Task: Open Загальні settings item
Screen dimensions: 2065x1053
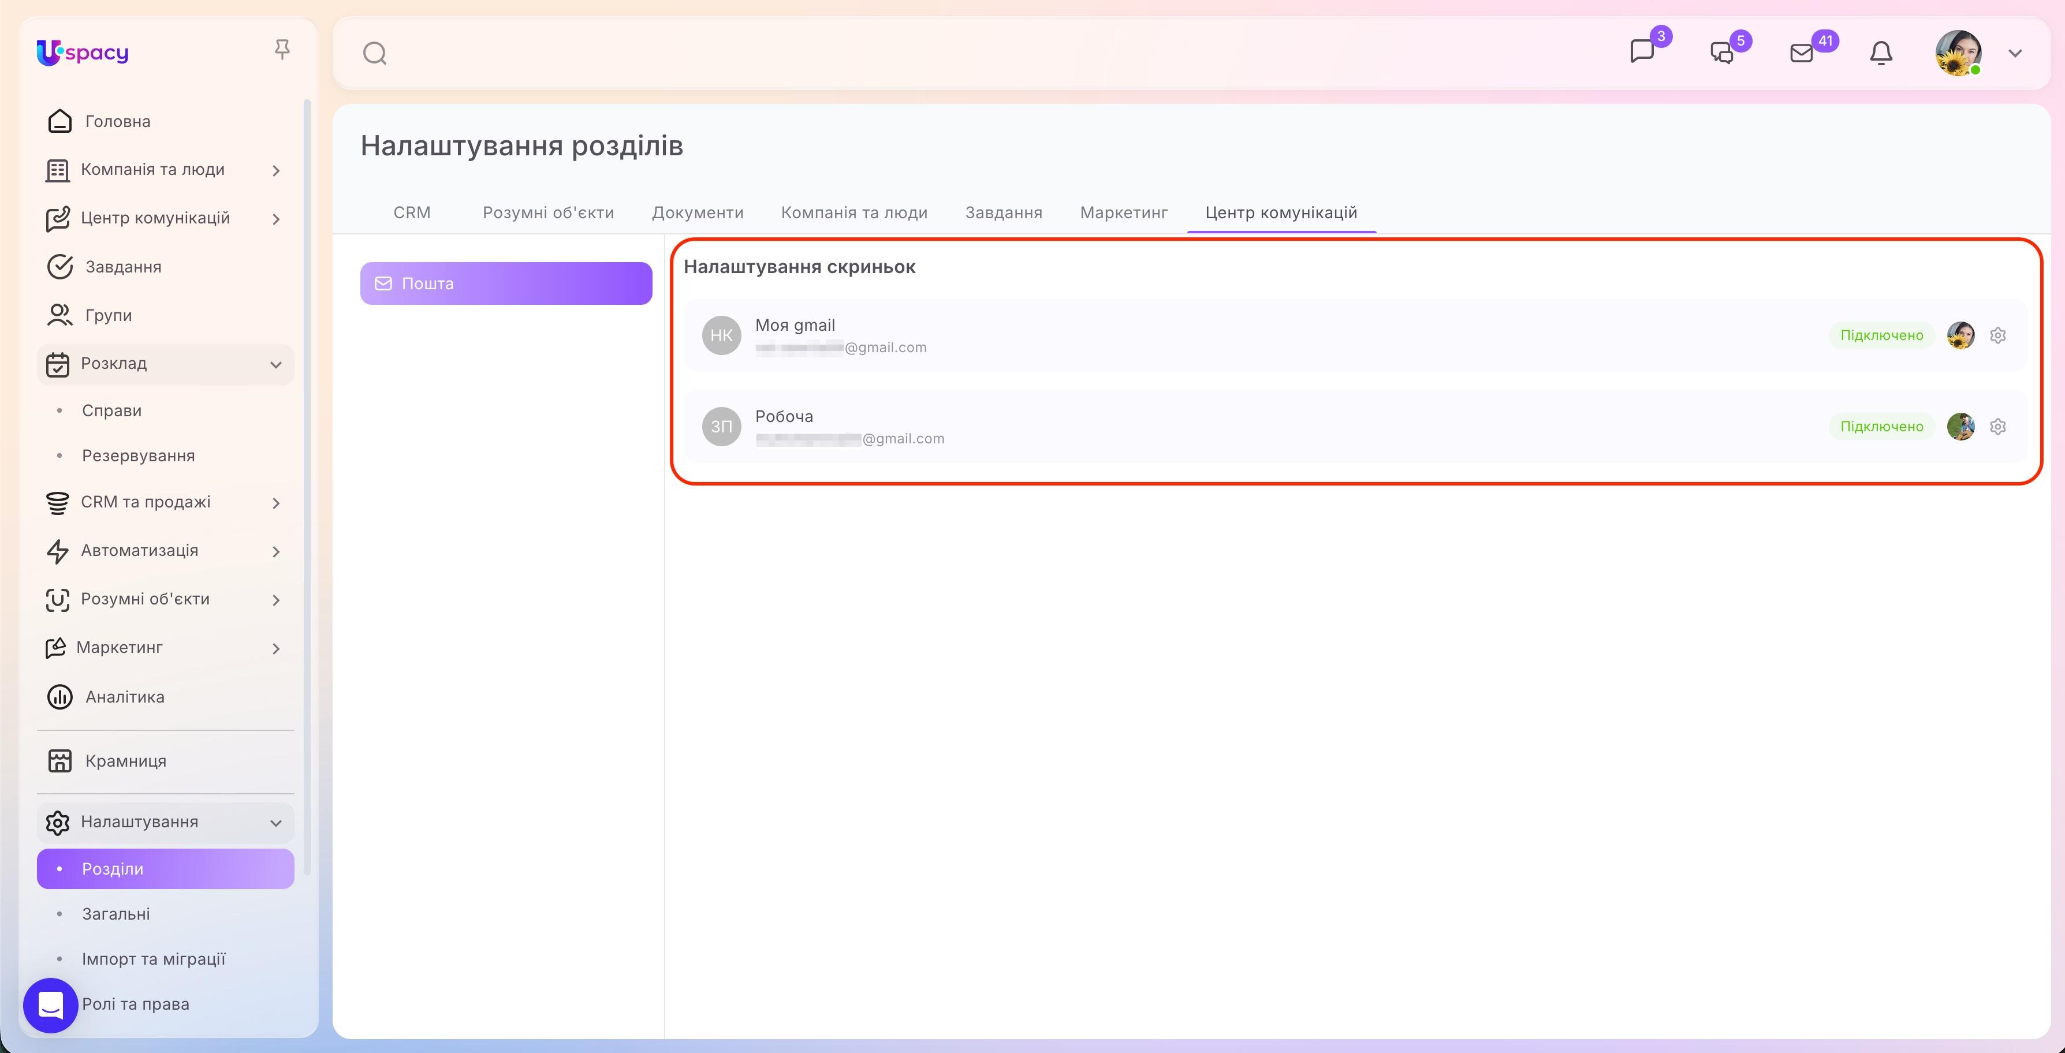Action: (x=115, y=913)
